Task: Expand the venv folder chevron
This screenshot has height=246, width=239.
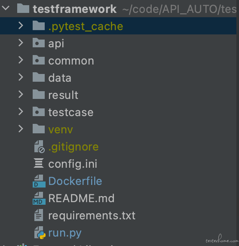Action: [21, 129]
